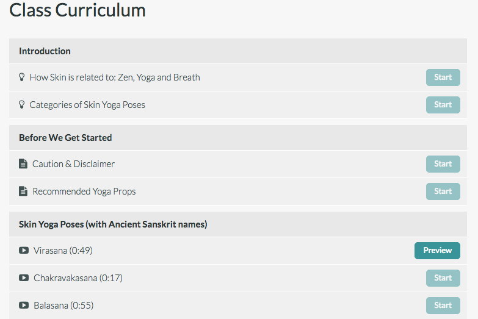This screenshot has width=478, height=319.
Task: Click document icon beside Recommended Yoga Props
Action: click(x=23, y=191)
